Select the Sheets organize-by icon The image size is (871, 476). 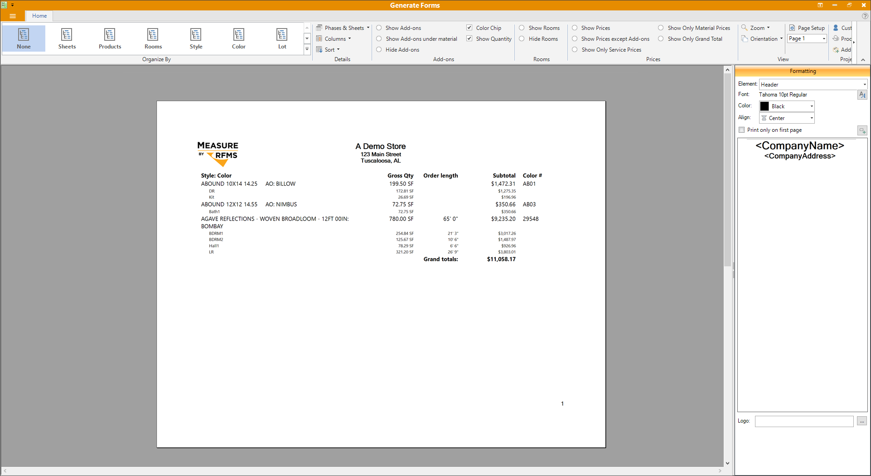point(67,38)
